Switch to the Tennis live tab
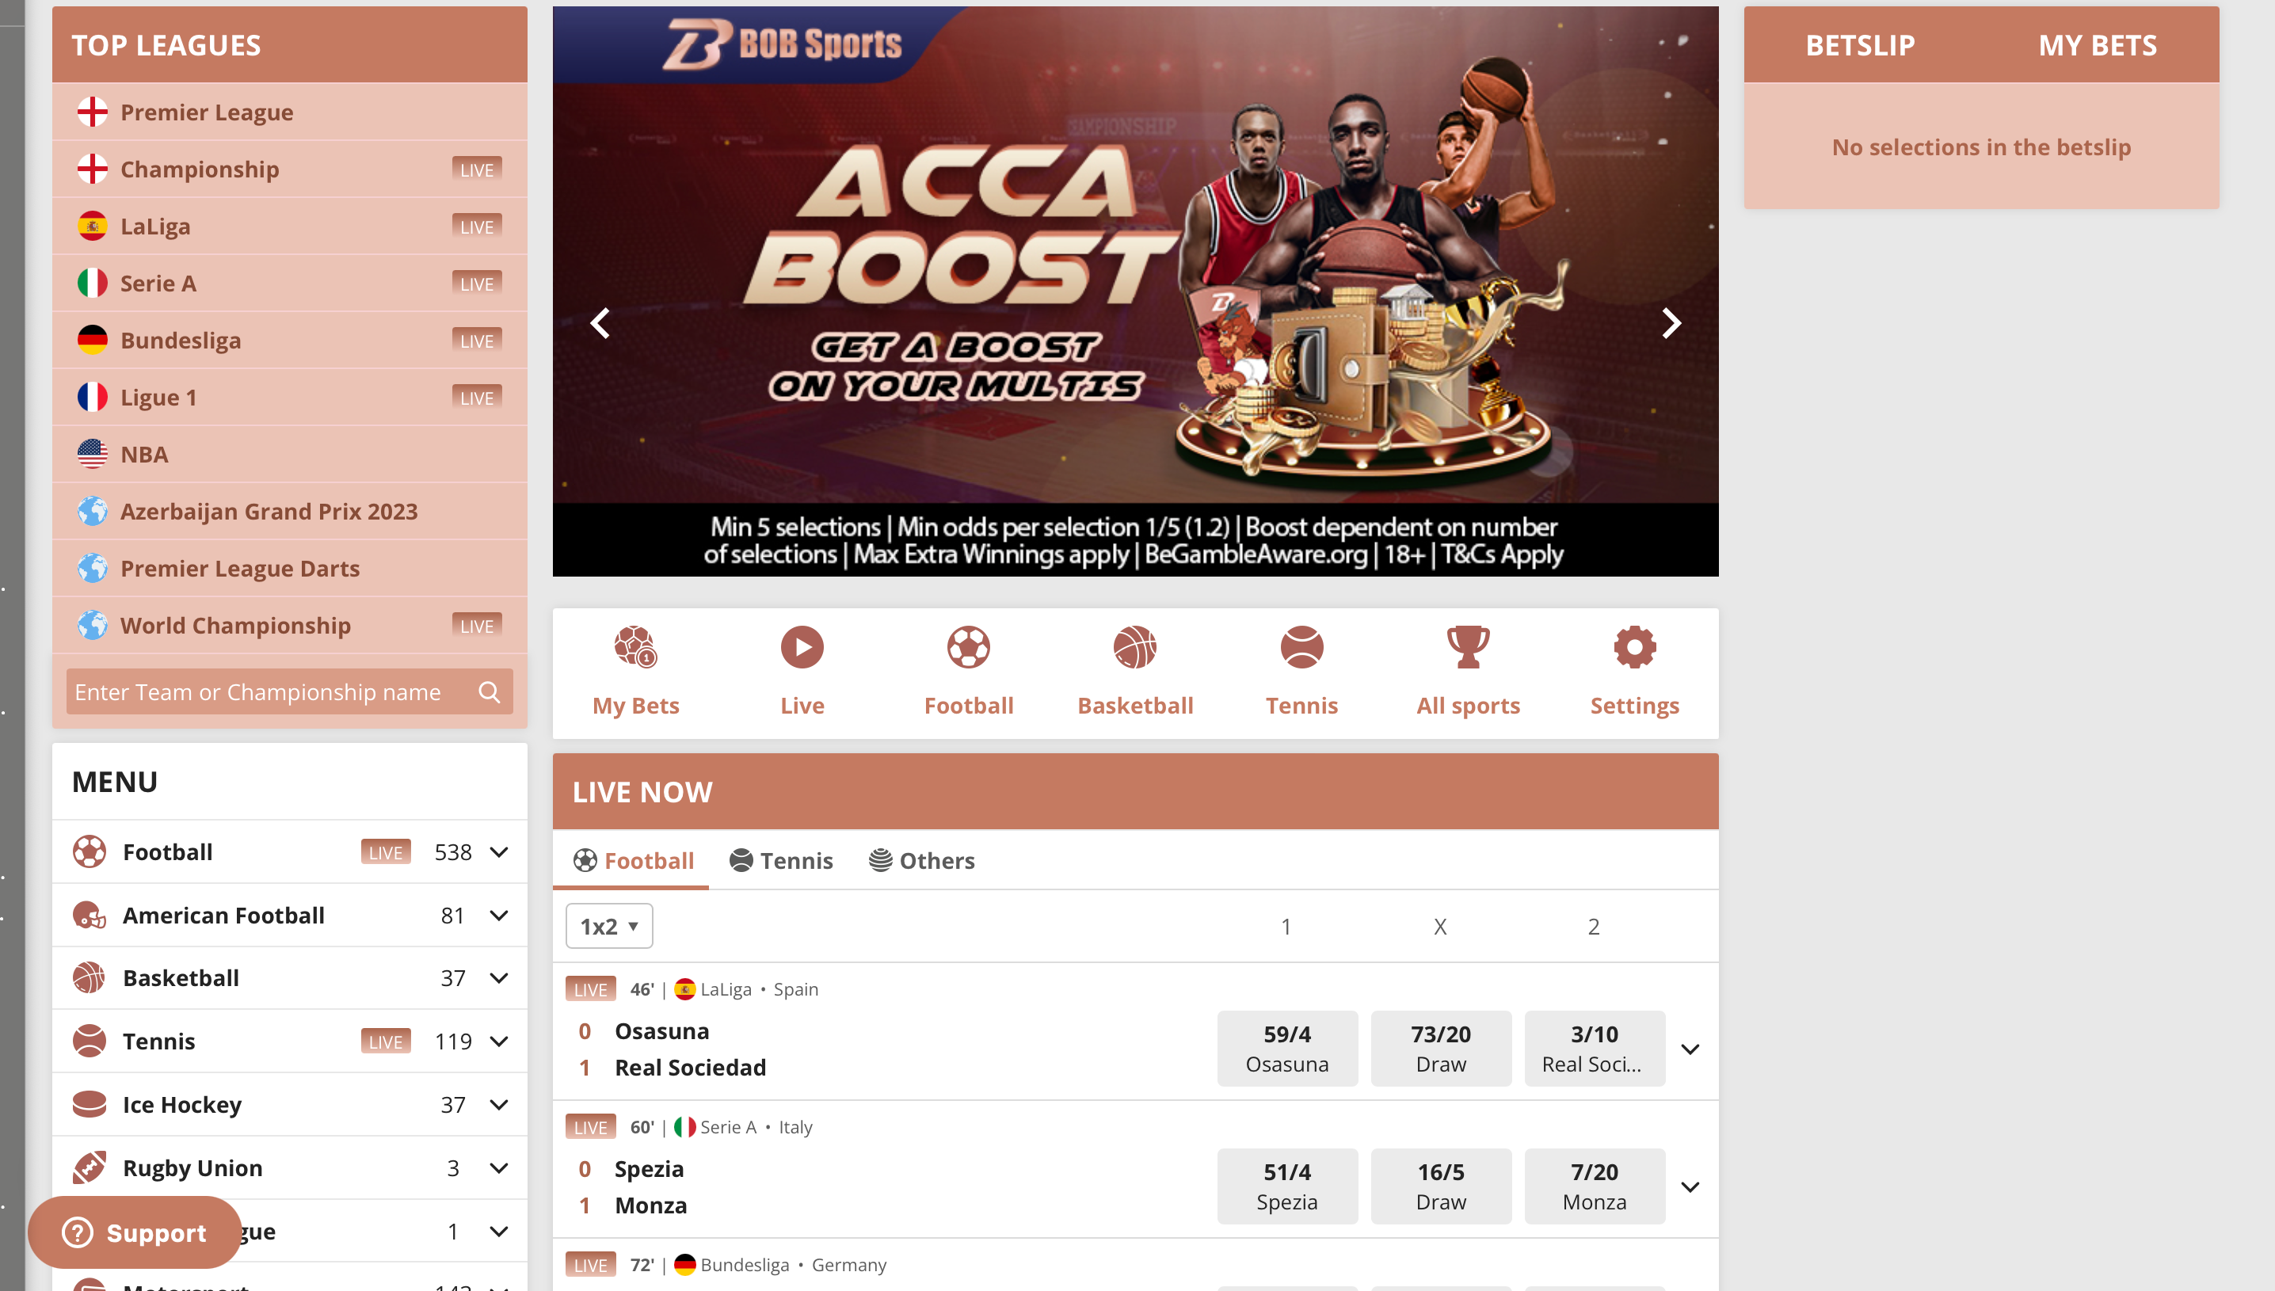This screenshot has height=1291, width=2275. pyautogui.click(x=780, y=860)
